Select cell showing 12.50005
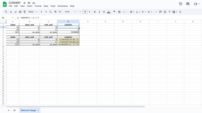Screen dimensions: 202x113 (x=68, y=32)
